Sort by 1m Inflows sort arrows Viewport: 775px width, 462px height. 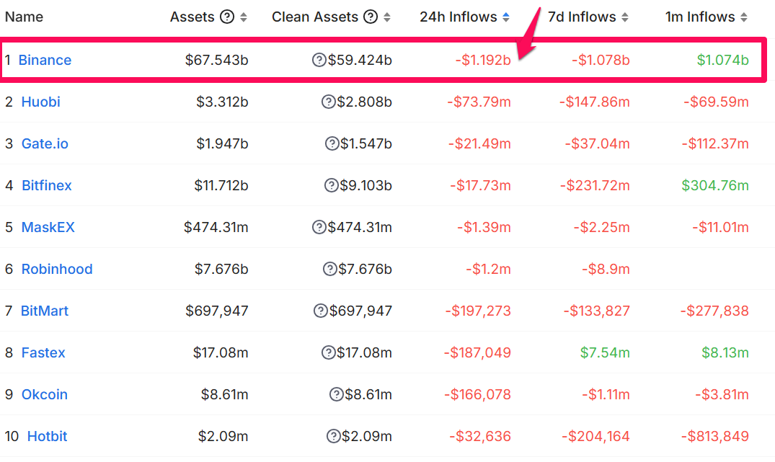click(x=744, y=17)
